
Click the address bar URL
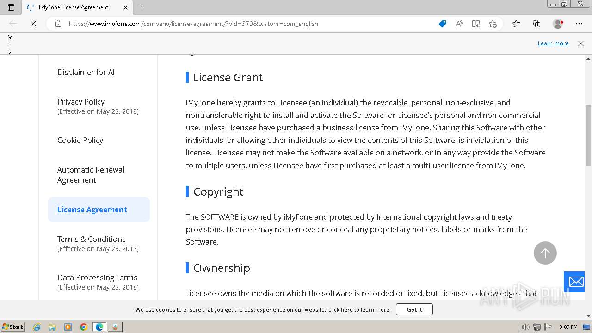coord(193,24)
